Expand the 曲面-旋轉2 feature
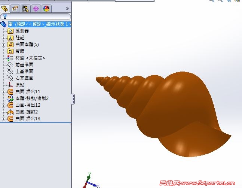 pos(3,112)
